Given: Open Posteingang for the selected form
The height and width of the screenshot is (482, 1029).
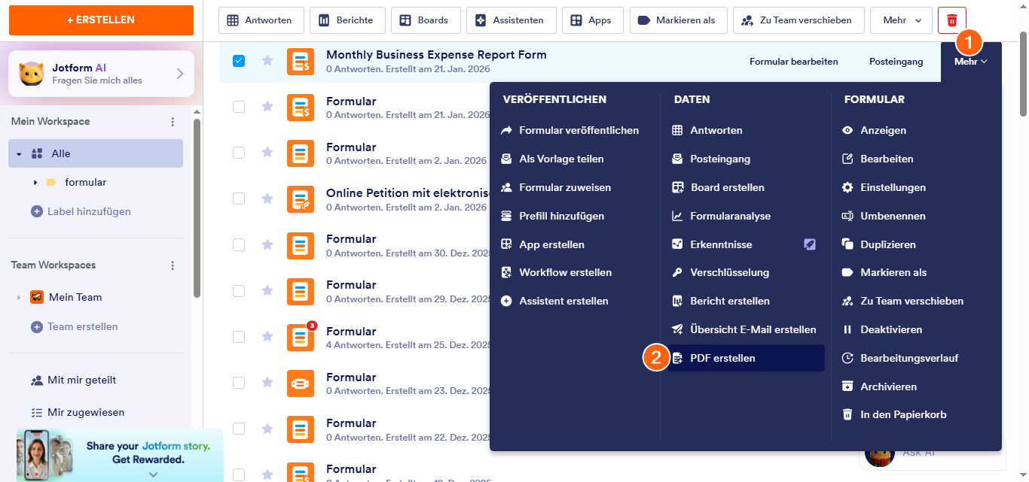Looking at the screenshot, I should tap(896, 61).
